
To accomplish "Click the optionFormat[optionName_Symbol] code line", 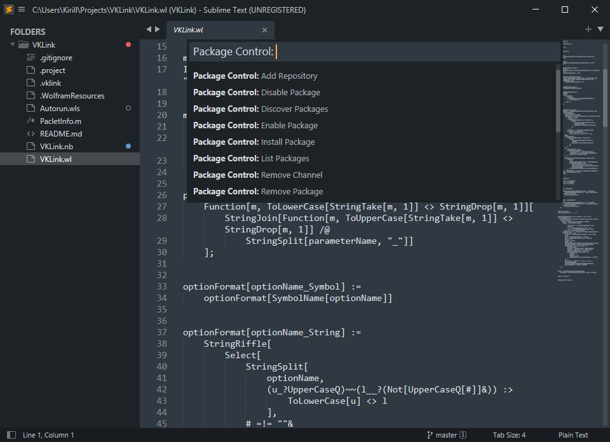I will [272, 286].
